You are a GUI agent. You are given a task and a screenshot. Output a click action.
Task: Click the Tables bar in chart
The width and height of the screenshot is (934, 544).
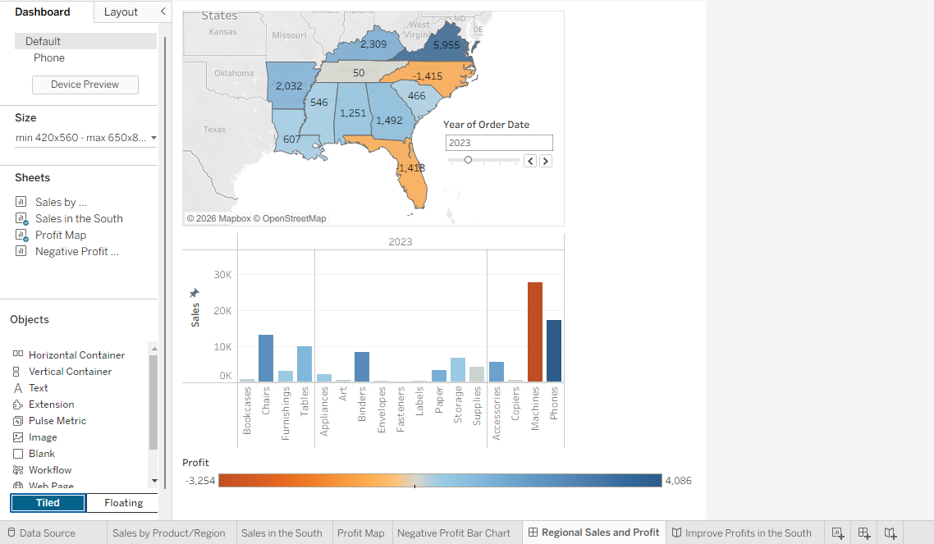click(304, 363)
